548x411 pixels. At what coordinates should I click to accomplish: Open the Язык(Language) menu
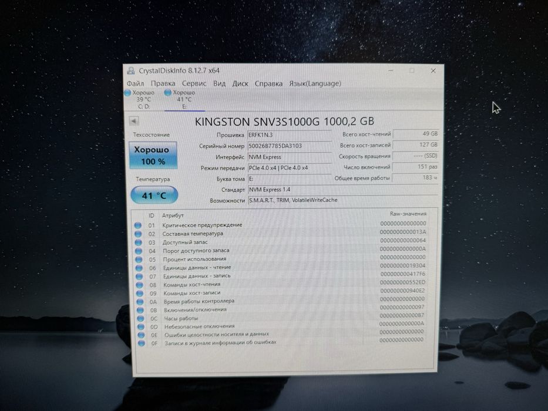[x=315, y=83]
